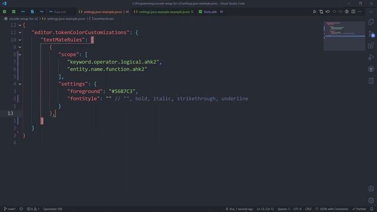Image resolution: width=377 pixels, height=212 pixels.
Task: Switch to settings.json example example.jsonc untracked tab
Action: [164, 12]
